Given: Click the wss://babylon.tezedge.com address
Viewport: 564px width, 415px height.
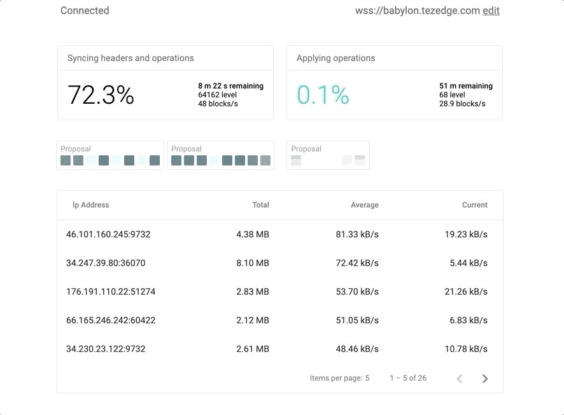Looking at the screenshot, I should click(418, 10).
